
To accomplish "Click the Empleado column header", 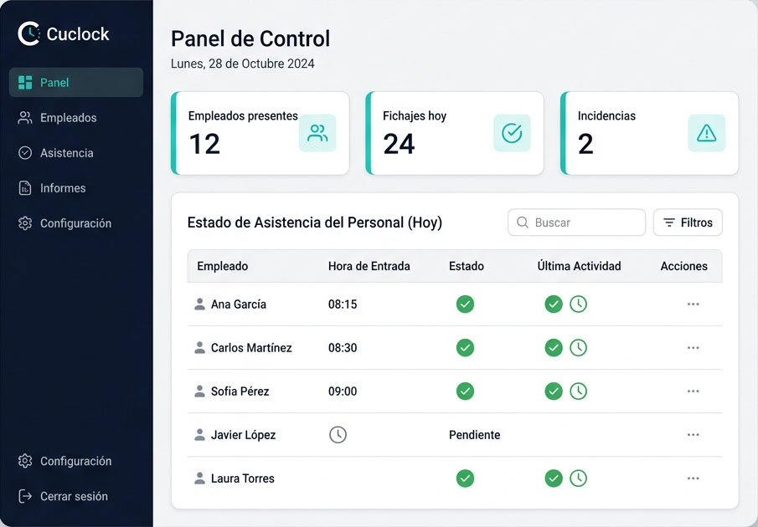I will click(222, 266).
